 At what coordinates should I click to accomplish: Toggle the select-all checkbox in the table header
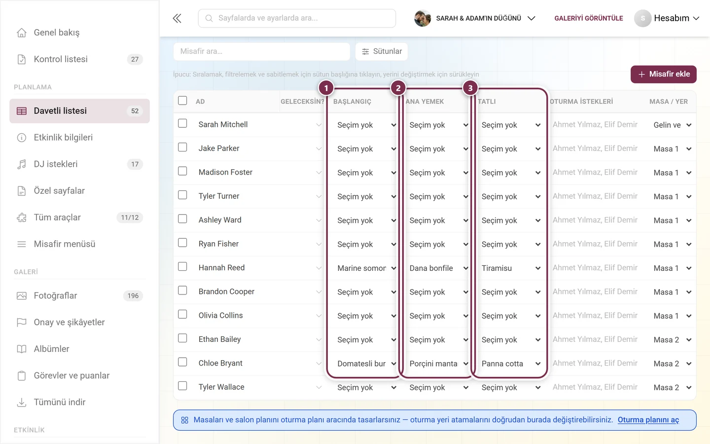pyautogui.click(x=182, y=101)
